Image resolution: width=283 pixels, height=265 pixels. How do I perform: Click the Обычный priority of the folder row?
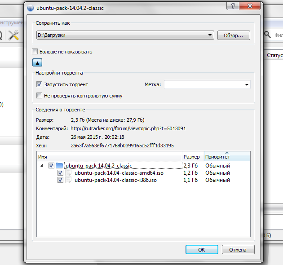point(217,166)
